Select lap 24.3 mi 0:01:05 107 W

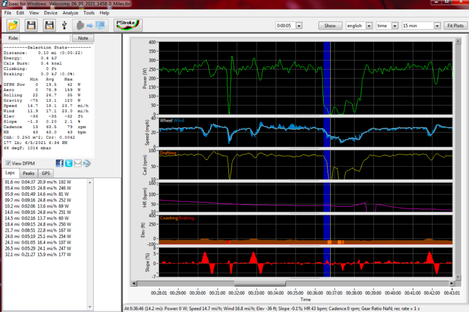(38, 242)
